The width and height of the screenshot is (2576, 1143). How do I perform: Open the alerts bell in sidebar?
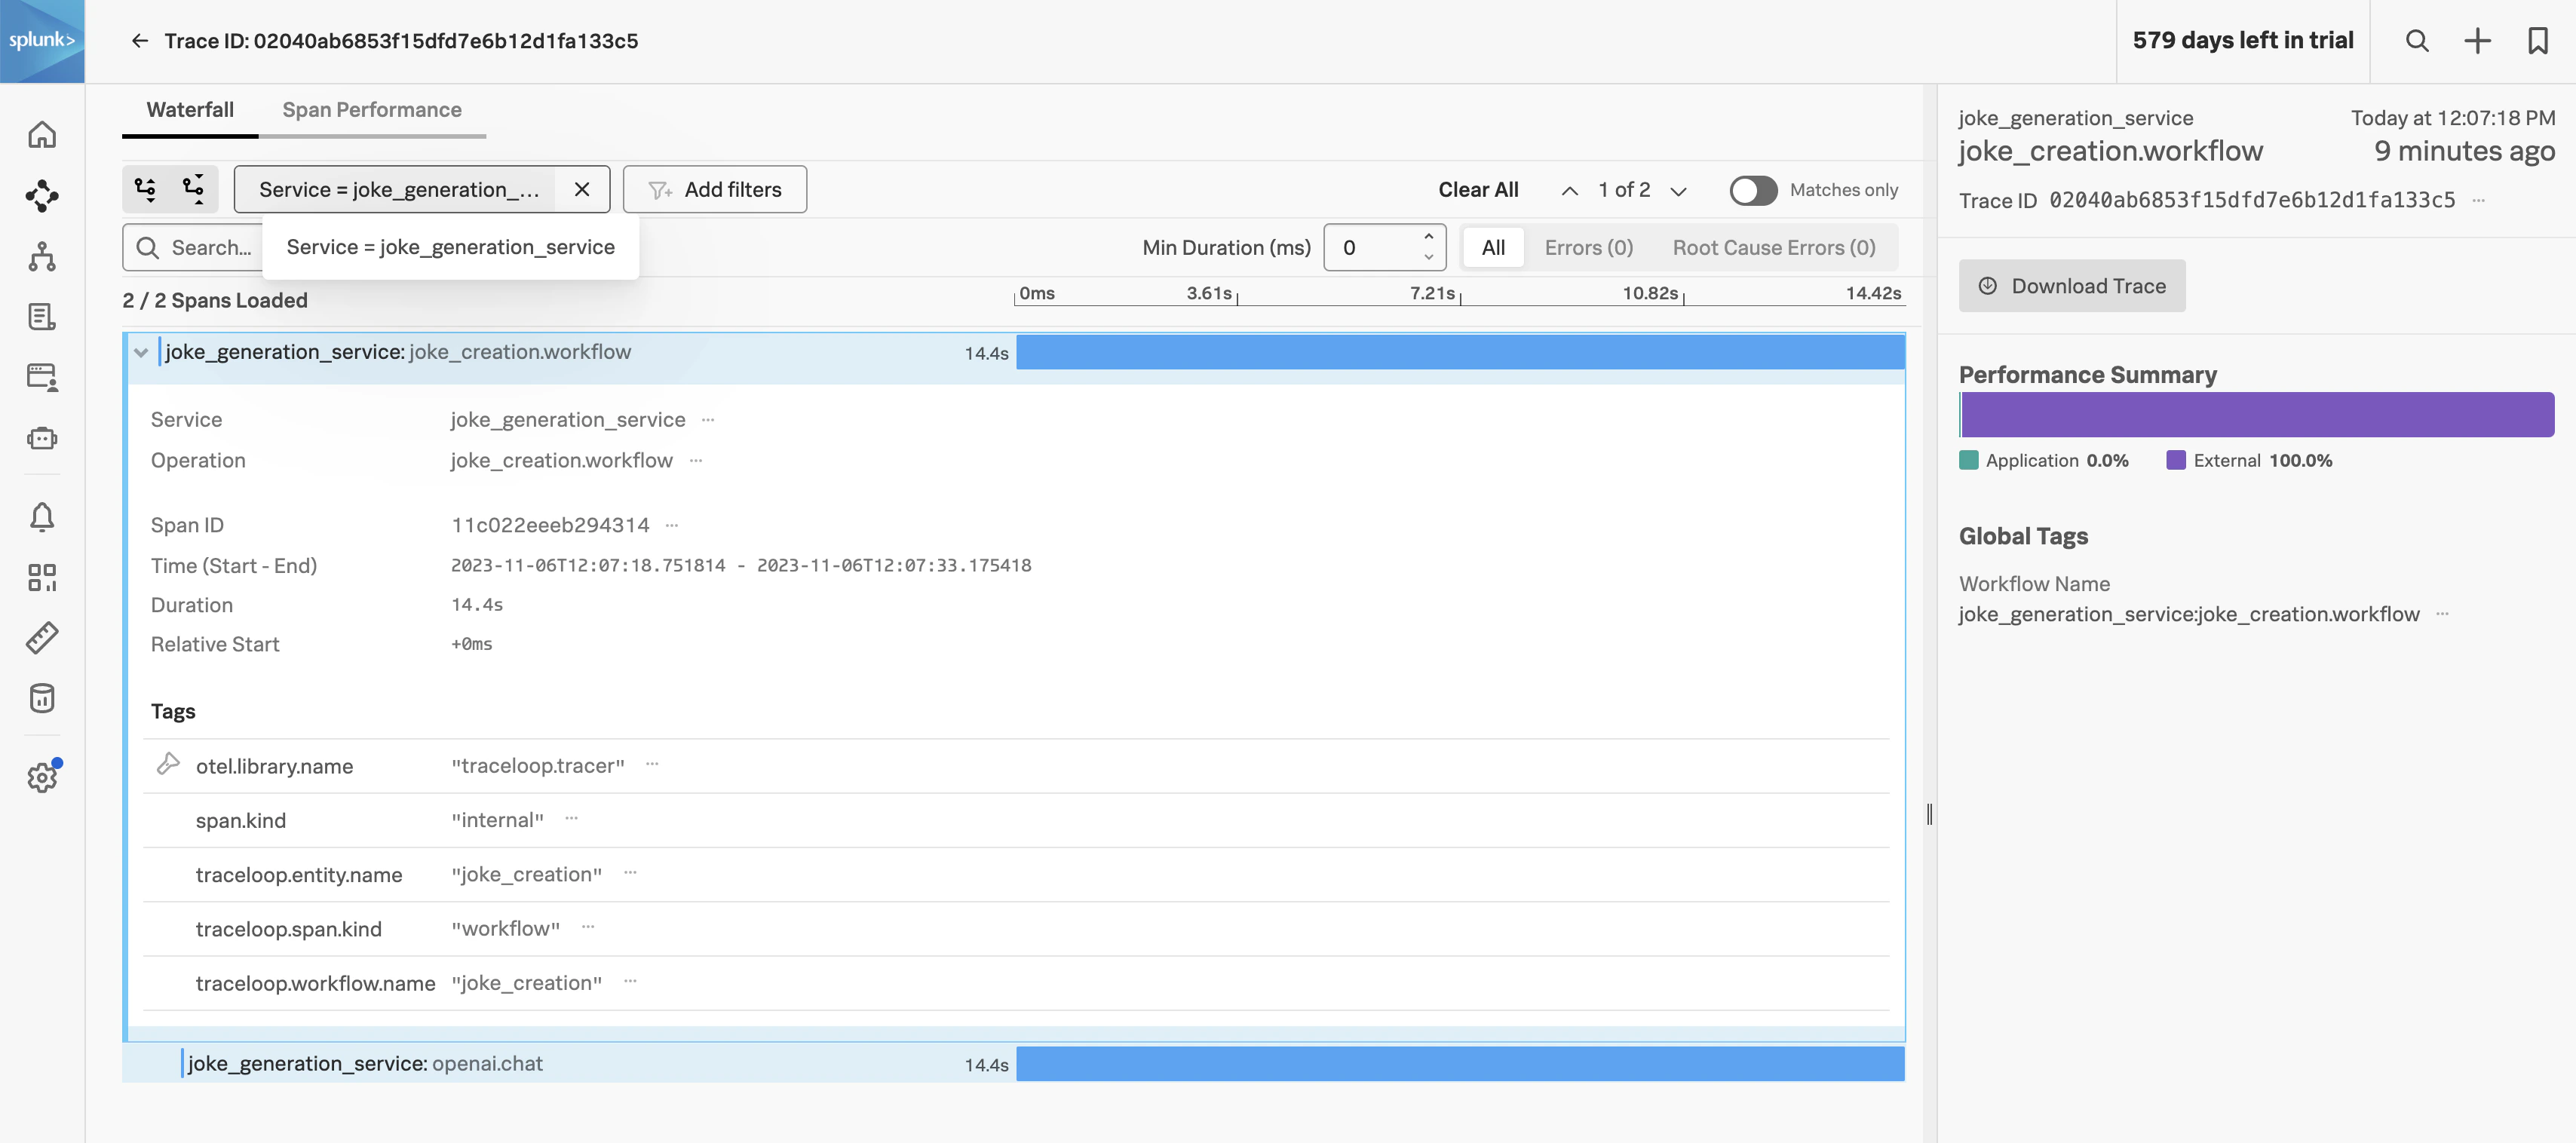[42, 517]
